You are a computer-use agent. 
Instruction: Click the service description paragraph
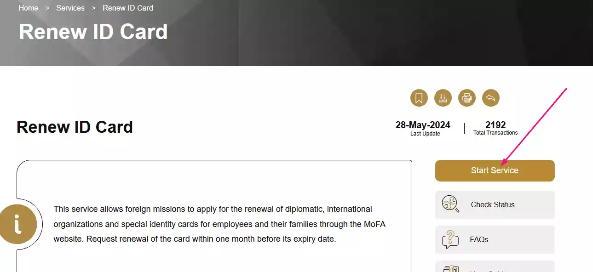213,224
